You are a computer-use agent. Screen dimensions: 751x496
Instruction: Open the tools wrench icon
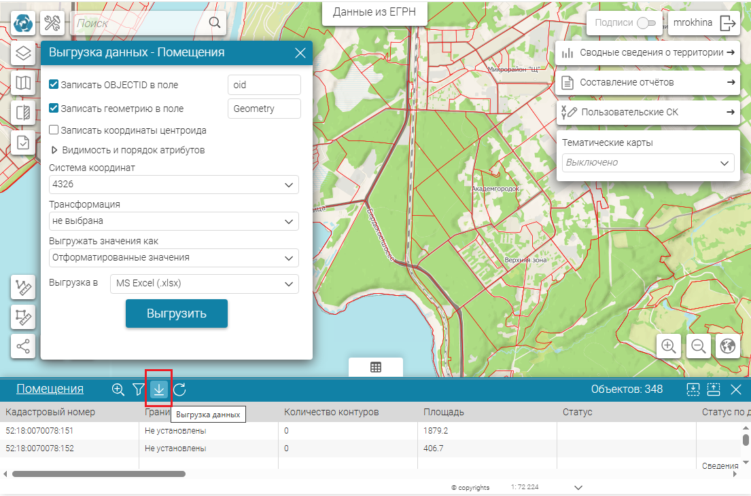coord(52,23)
